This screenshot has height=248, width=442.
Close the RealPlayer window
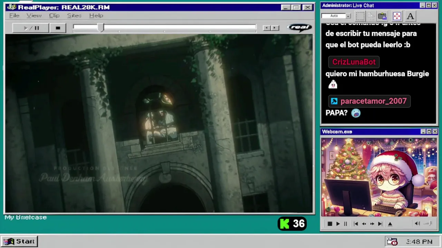tap(307, 7)
